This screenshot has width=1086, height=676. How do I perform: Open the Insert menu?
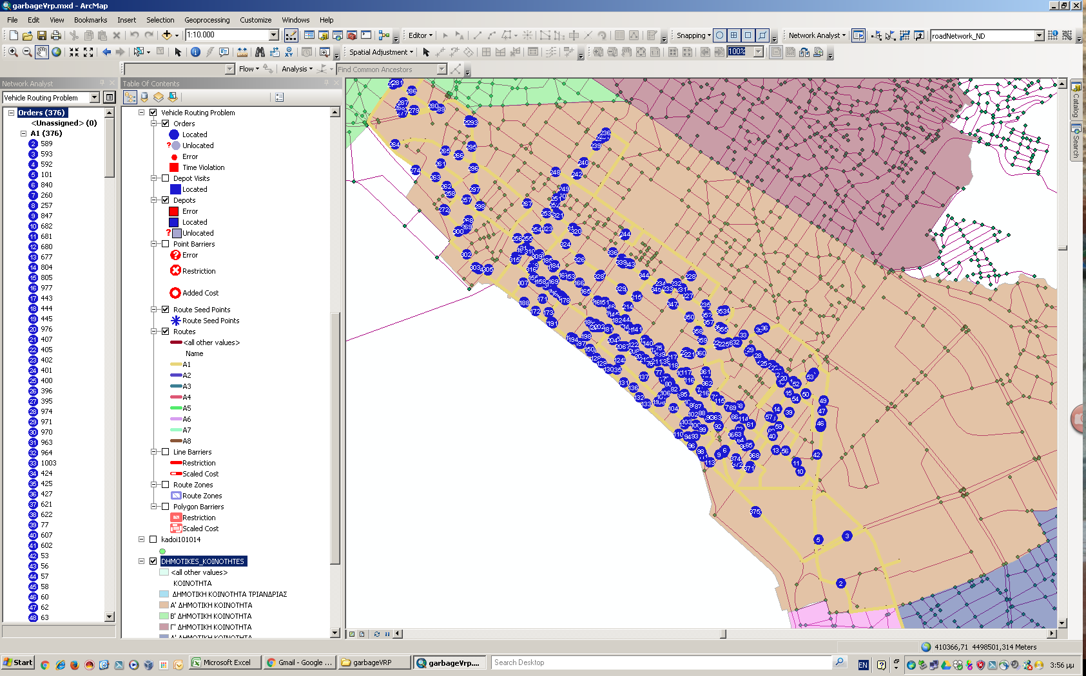click(127, 20)
